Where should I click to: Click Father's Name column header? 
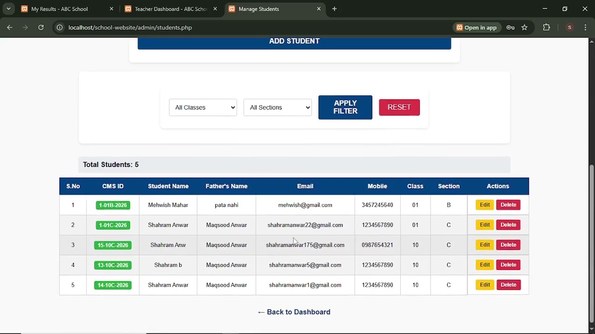(x=226, y=186)
